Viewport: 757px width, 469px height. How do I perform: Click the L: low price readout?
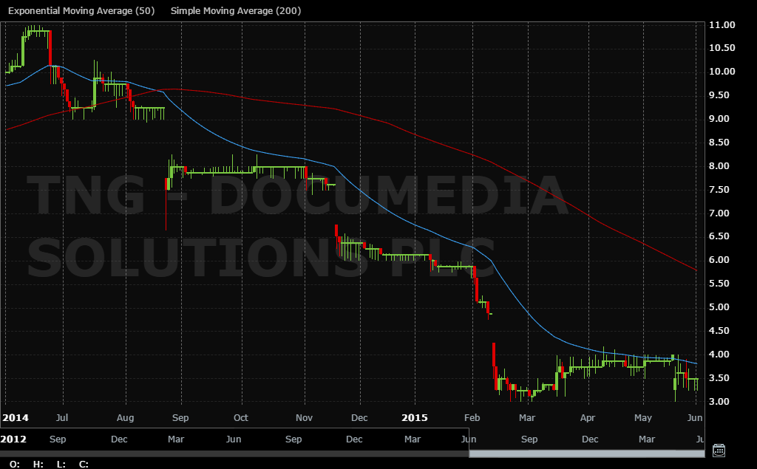point(61,464)
